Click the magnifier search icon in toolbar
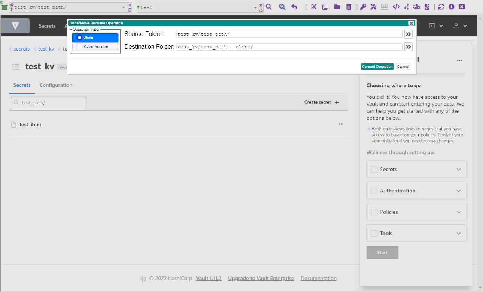The width and height of the screenshot is (483, 292). click(x=269, y=7)
